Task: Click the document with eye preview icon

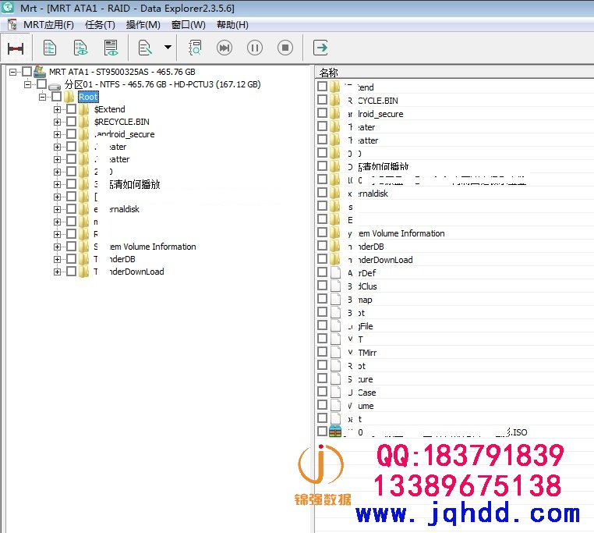Action: click(80, 48)
